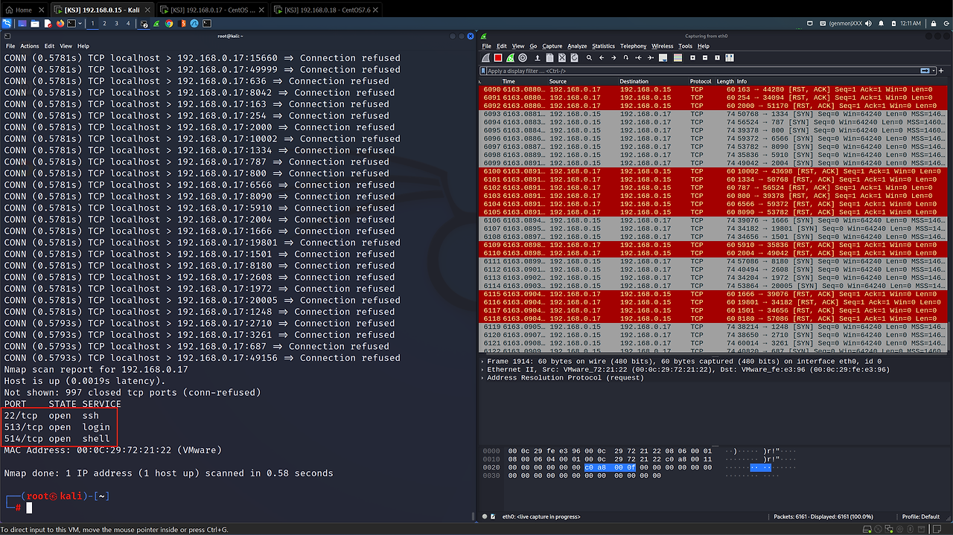Viewport: 953px width, 535px height.
Task: Open the Statistics menu in Wireshark
Action: coord(603,46)
